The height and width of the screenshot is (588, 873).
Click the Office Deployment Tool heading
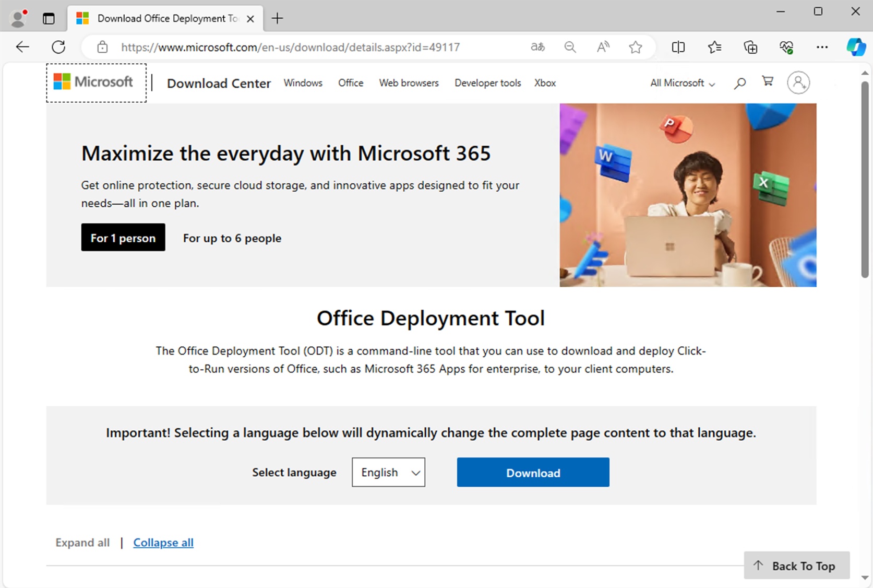point(431,318)
